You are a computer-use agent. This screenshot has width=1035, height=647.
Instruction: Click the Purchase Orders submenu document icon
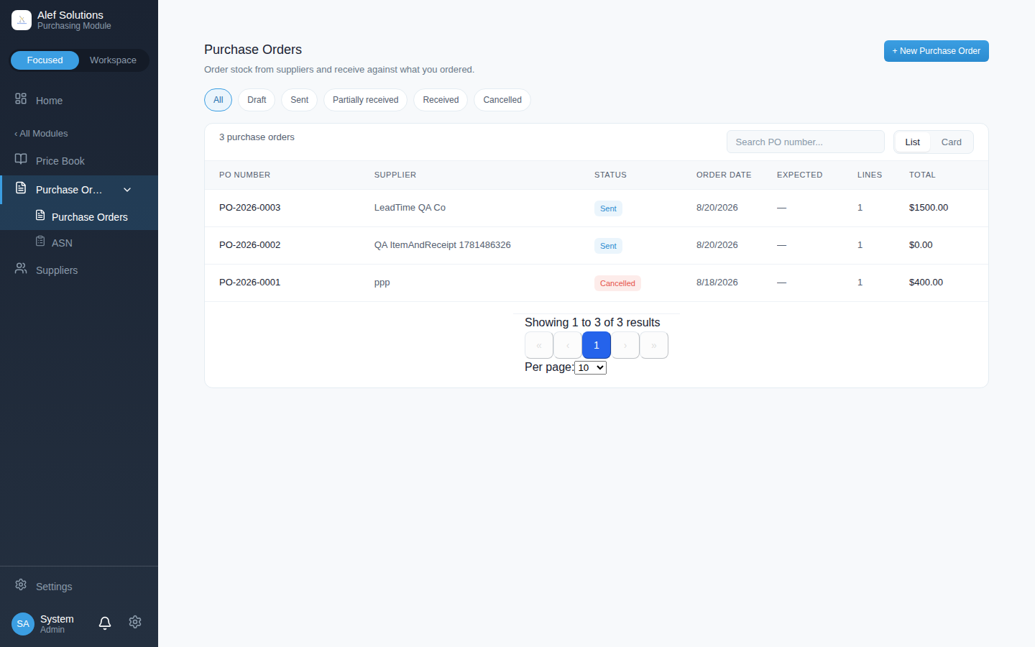pyautogui.click(x=40, y=215)
